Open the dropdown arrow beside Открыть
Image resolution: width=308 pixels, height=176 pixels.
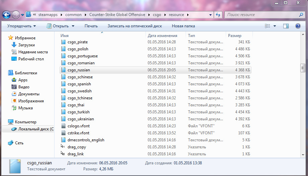(73, 26)
